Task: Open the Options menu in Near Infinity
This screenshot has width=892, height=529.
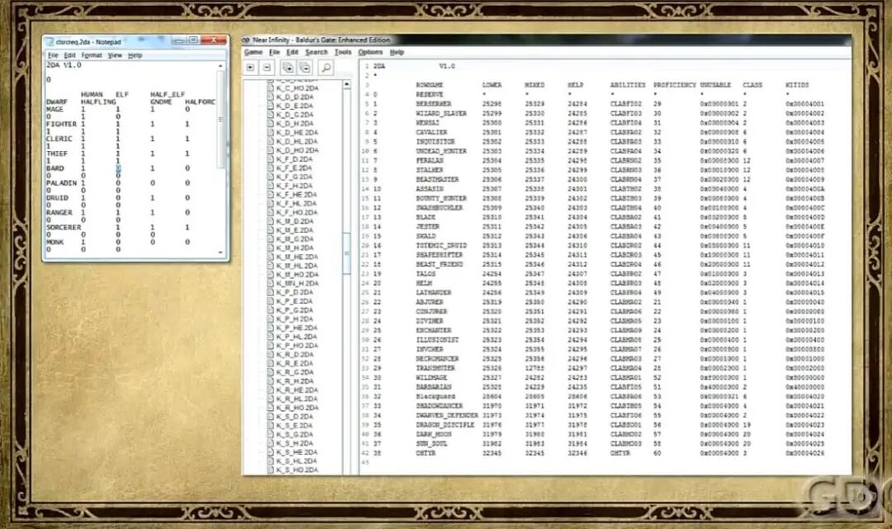Action: [370, 52]
